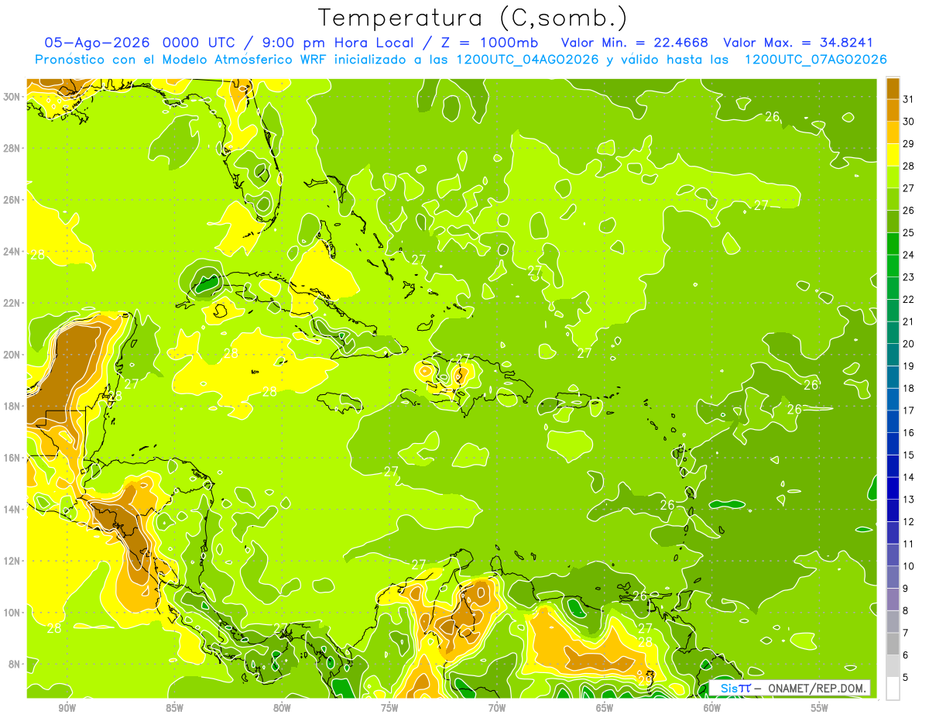Image resolution: width=929 pixels, height=718 pixels.
Task: Click the legend swatch between 29 and 30
Action: tap(893, 132)
